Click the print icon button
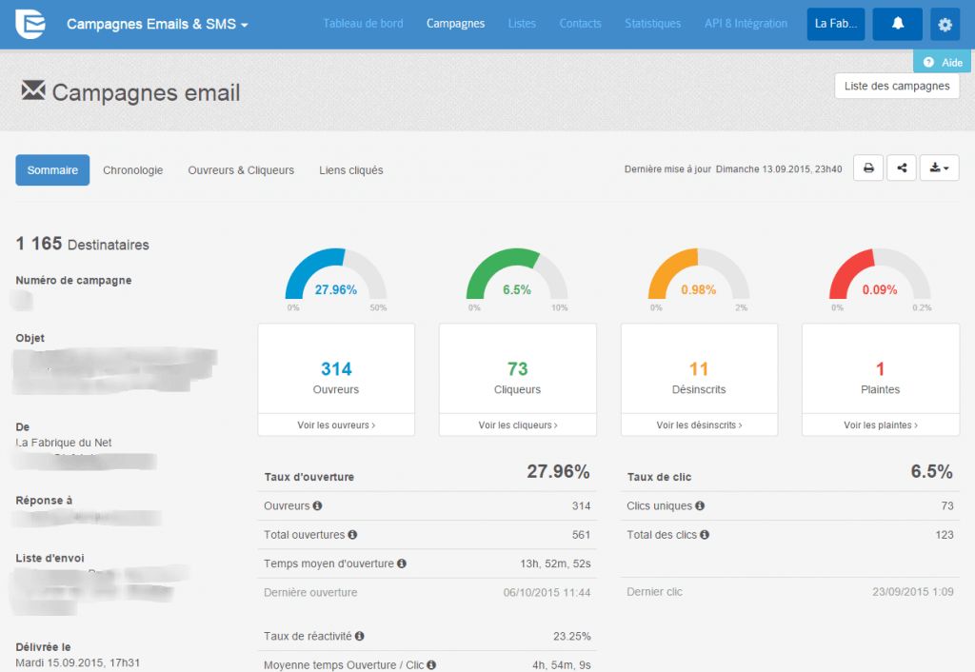This screenshot has height=672, width=975. (x=867, y=168)
